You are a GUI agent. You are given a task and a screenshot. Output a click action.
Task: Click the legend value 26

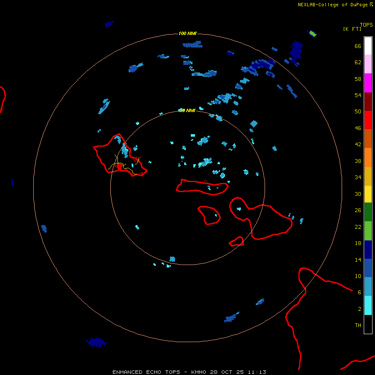click(358, 210)
